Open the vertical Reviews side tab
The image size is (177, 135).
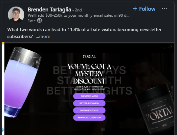172,92
